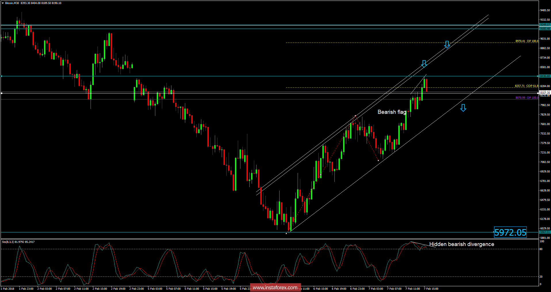Select the left handle of the 8436 horizontal line
The height and width of the screenshot is (292, 551).
(x=1, y=76)
